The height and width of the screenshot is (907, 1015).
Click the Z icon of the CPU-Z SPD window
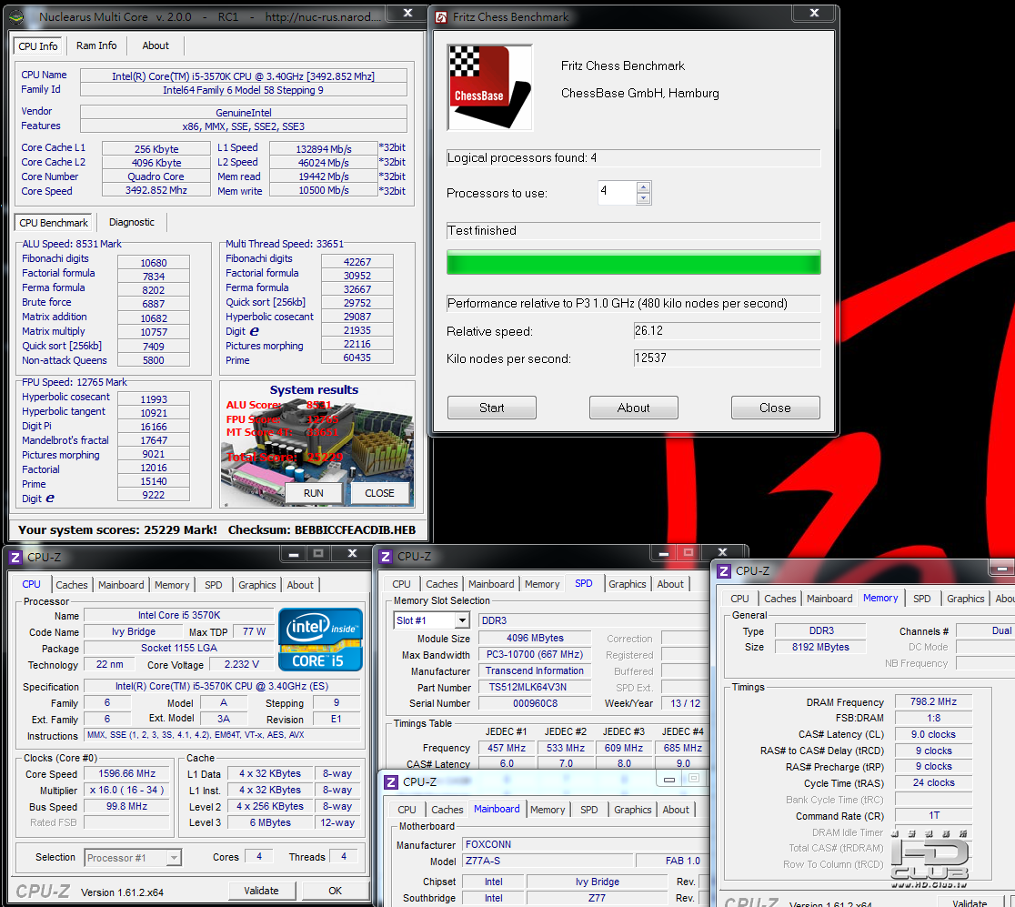point(386,556)
